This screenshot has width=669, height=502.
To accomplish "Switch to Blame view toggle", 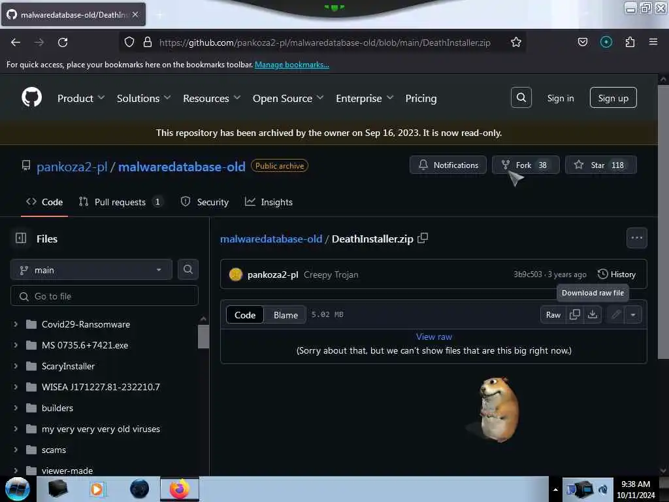I will [x=286, y=315].
